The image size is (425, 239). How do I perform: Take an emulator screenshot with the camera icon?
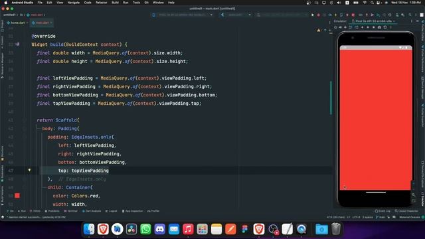pos(379,27)
